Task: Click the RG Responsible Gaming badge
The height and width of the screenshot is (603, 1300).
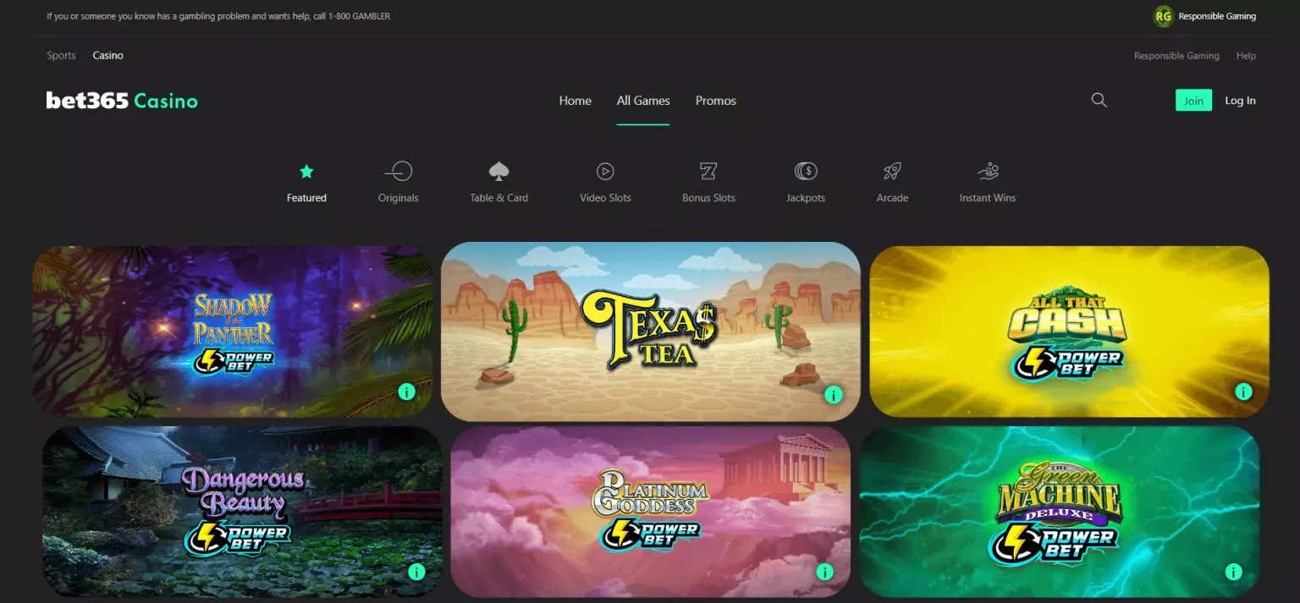Action: click(x=1164, y=16)
